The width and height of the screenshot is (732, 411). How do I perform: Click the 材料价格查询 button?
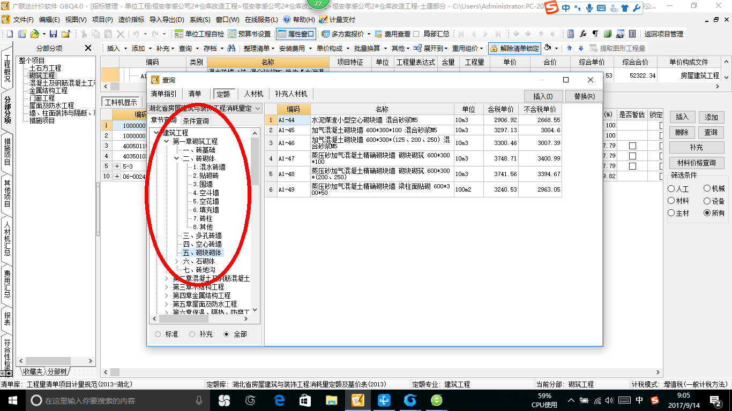[697, 163]
